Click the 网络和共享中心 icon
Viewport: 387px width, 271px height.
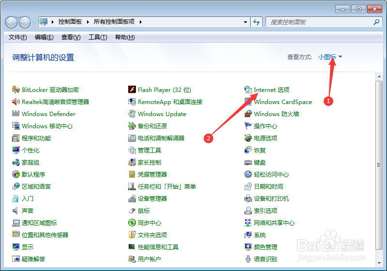[248, 223]
